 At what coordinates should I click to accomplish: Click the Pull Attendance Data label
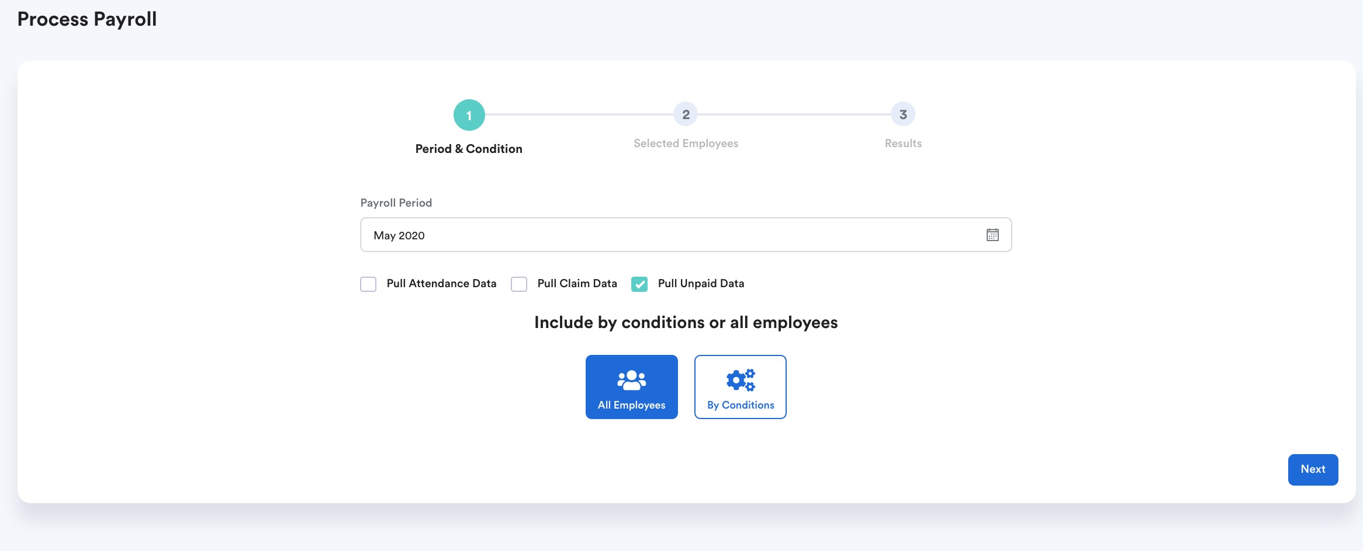click(441, 284)
